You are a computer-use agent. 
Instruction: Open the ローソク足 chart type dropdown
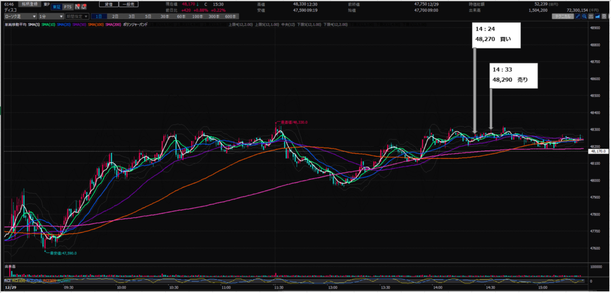[17, 16]
